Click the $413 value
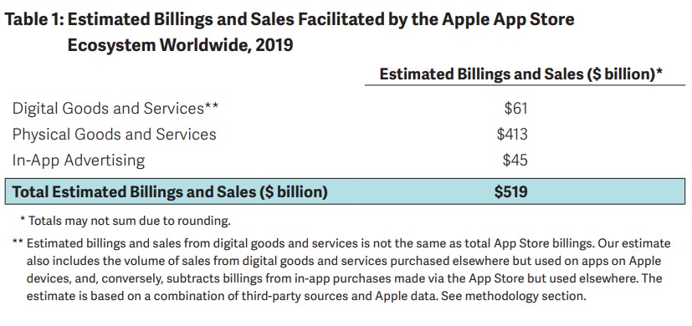Image resolution: width=692 pixels, height=326 pixels. coord(512,134)
